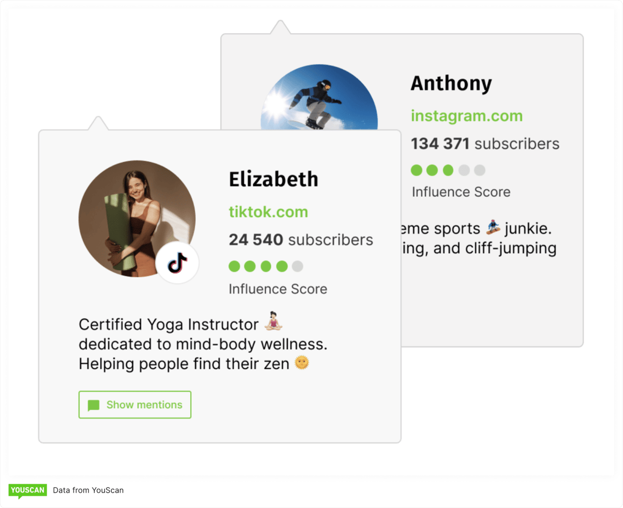Select the name Elizabeth heading

(274, 180)
